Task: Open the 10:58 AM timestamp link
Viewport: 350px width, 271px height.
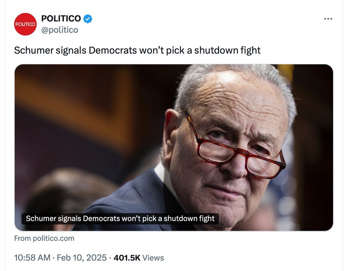Action: click(x=32, y=258)
